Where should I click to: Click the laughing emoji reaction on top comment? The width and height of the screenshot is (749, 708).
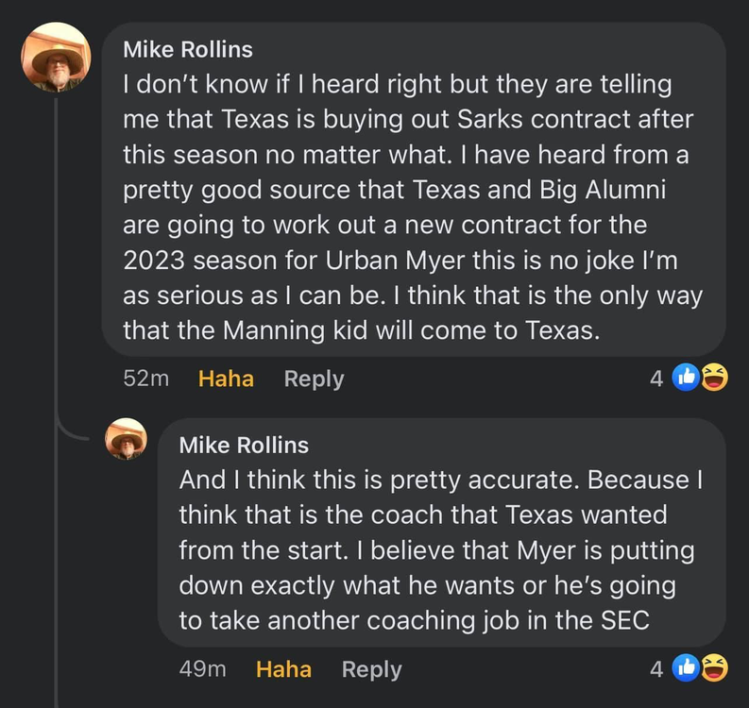pyautogui.click(x=714, y=379)
